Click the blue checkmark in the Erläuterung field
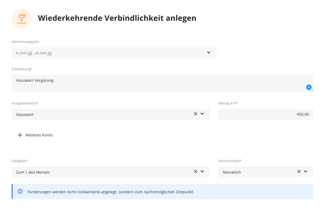This screenshot has height=216, width=328. coord(308,87)
